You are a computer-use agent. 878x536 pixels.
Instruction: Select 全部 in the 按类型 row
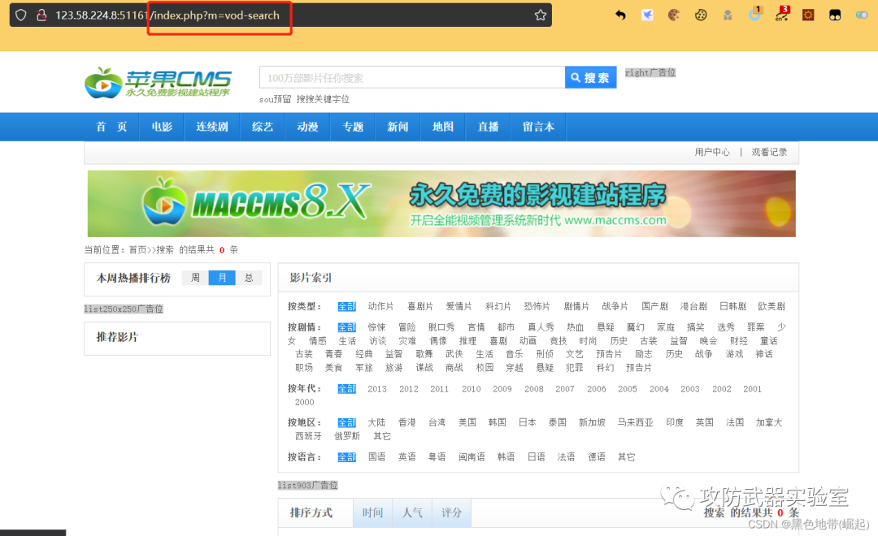tap(346, 307)
